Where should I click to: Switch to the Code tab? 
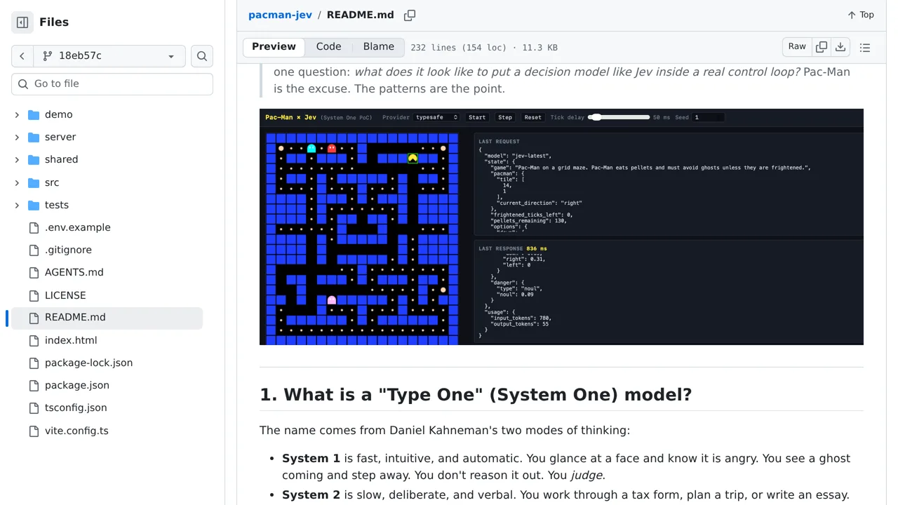[x=328, y=47]
